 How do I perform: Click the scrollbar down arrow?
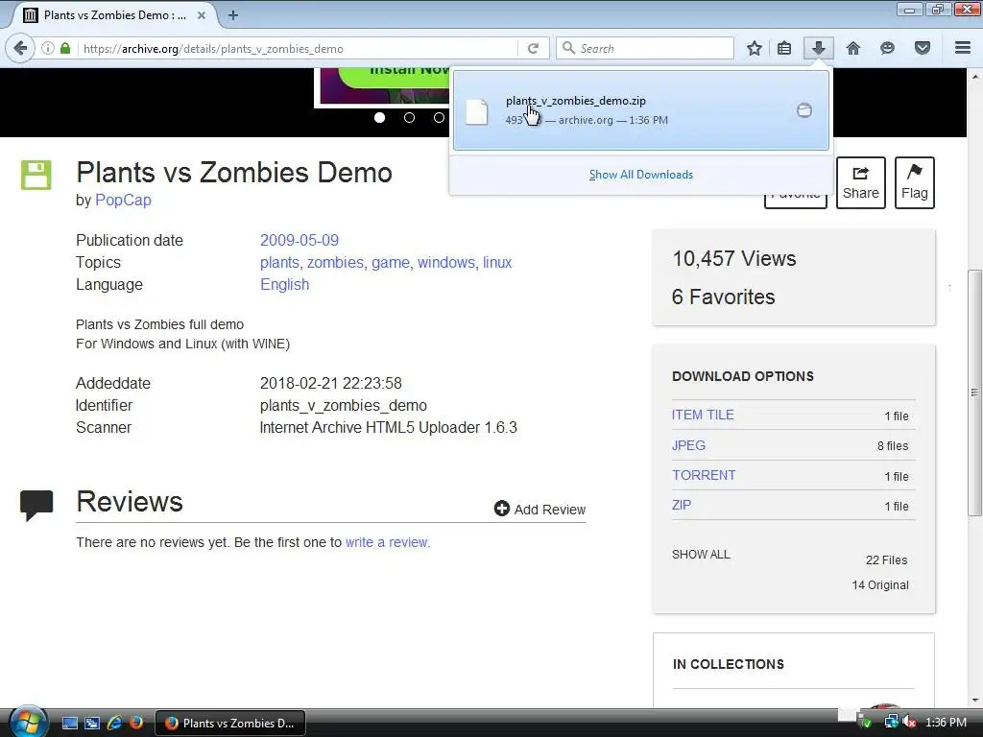tap(974, 701)
